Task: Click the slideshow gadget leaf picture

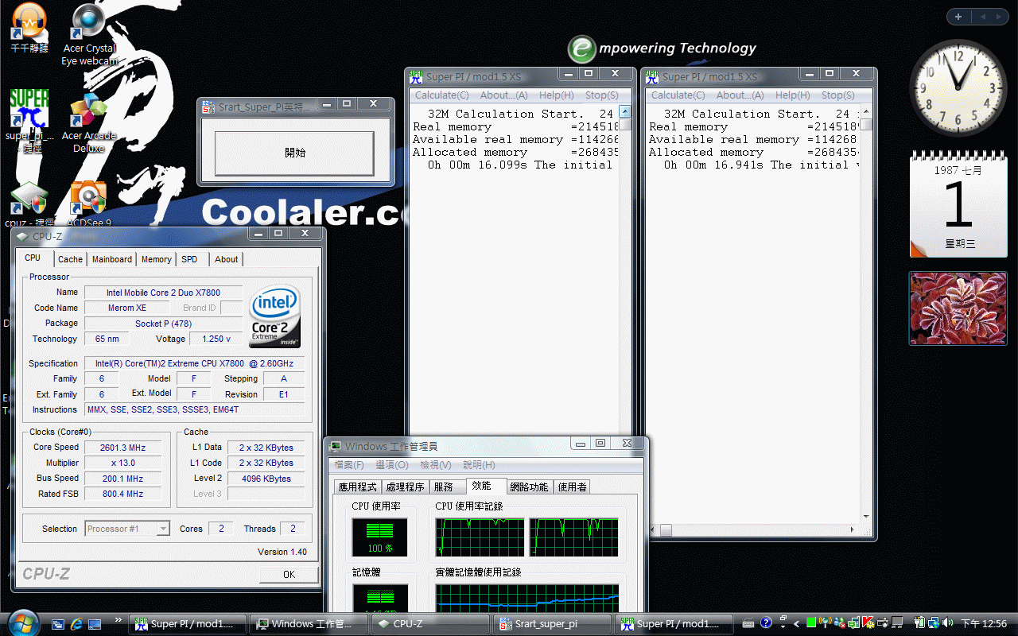Action: 958,308
